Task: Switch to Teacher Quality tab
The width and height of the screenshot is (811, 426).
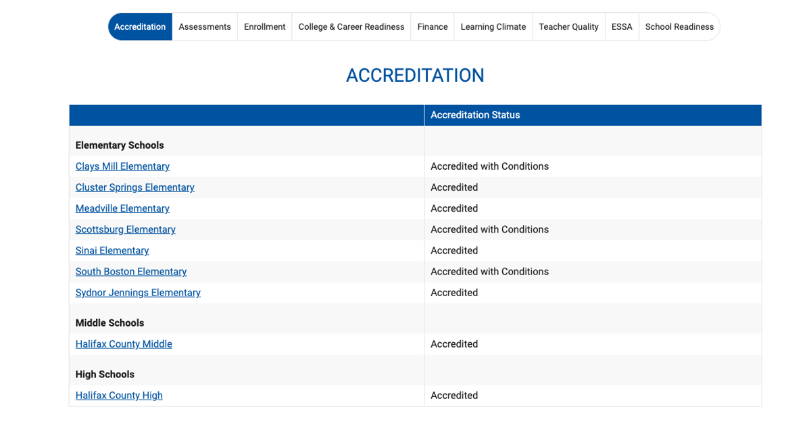Action: coord(569,27)
